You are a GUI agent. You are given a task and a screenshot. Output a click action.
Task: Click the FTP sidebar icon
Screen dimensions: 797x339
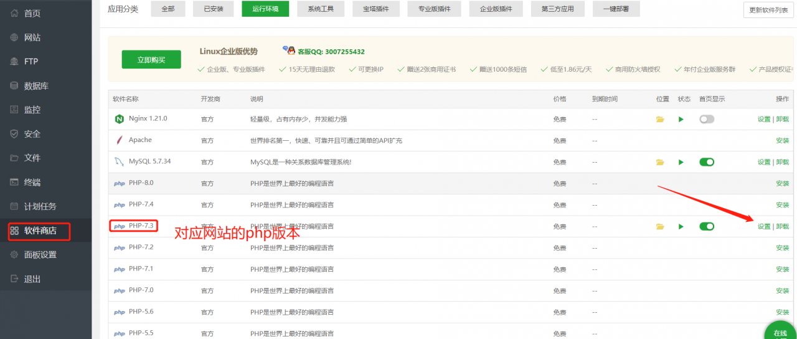point(14,62)
